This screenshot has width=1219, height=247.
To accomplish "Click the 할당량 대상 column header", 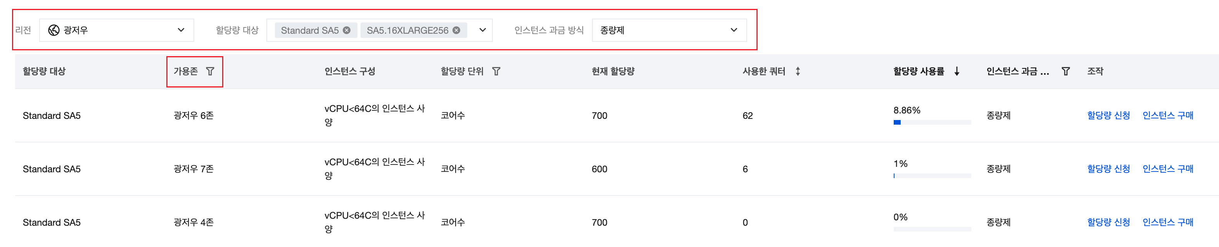I will coord(44,71).
